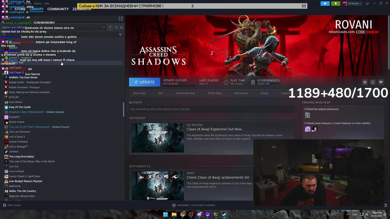390x219 pixels.
Task: Click achievements trophy icon
Action: 253,82
